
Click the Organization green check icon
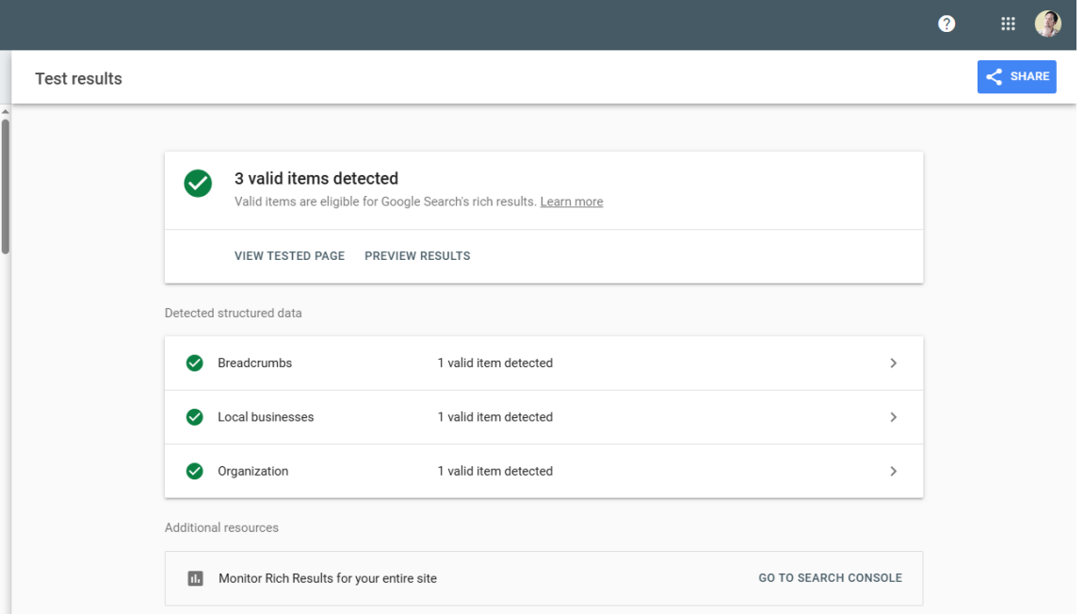pos(195,471)
